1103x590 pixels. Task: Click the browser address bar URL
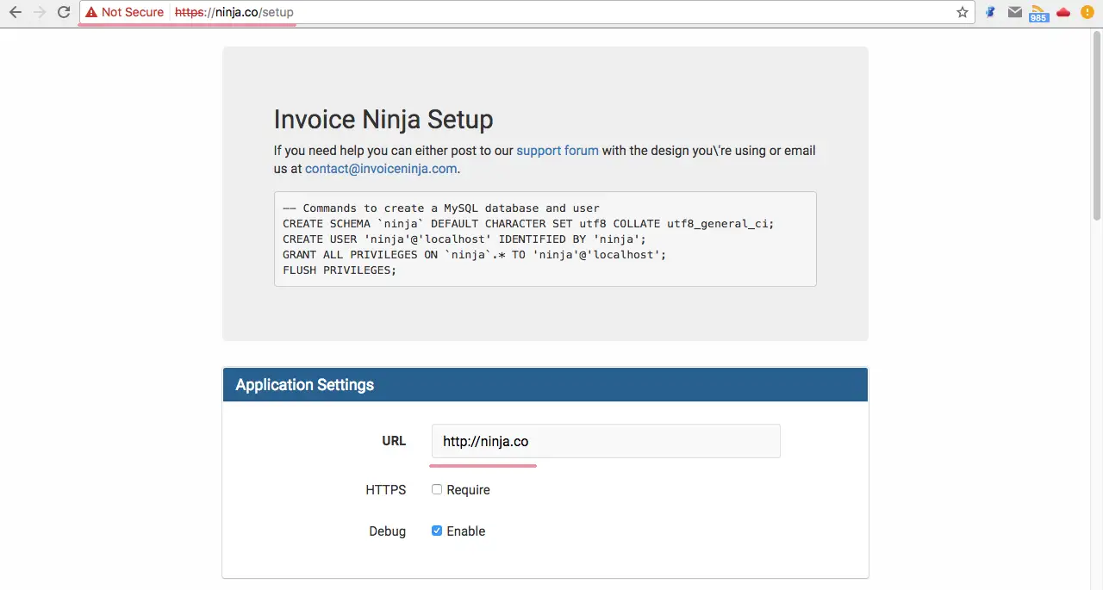[234, 12]
